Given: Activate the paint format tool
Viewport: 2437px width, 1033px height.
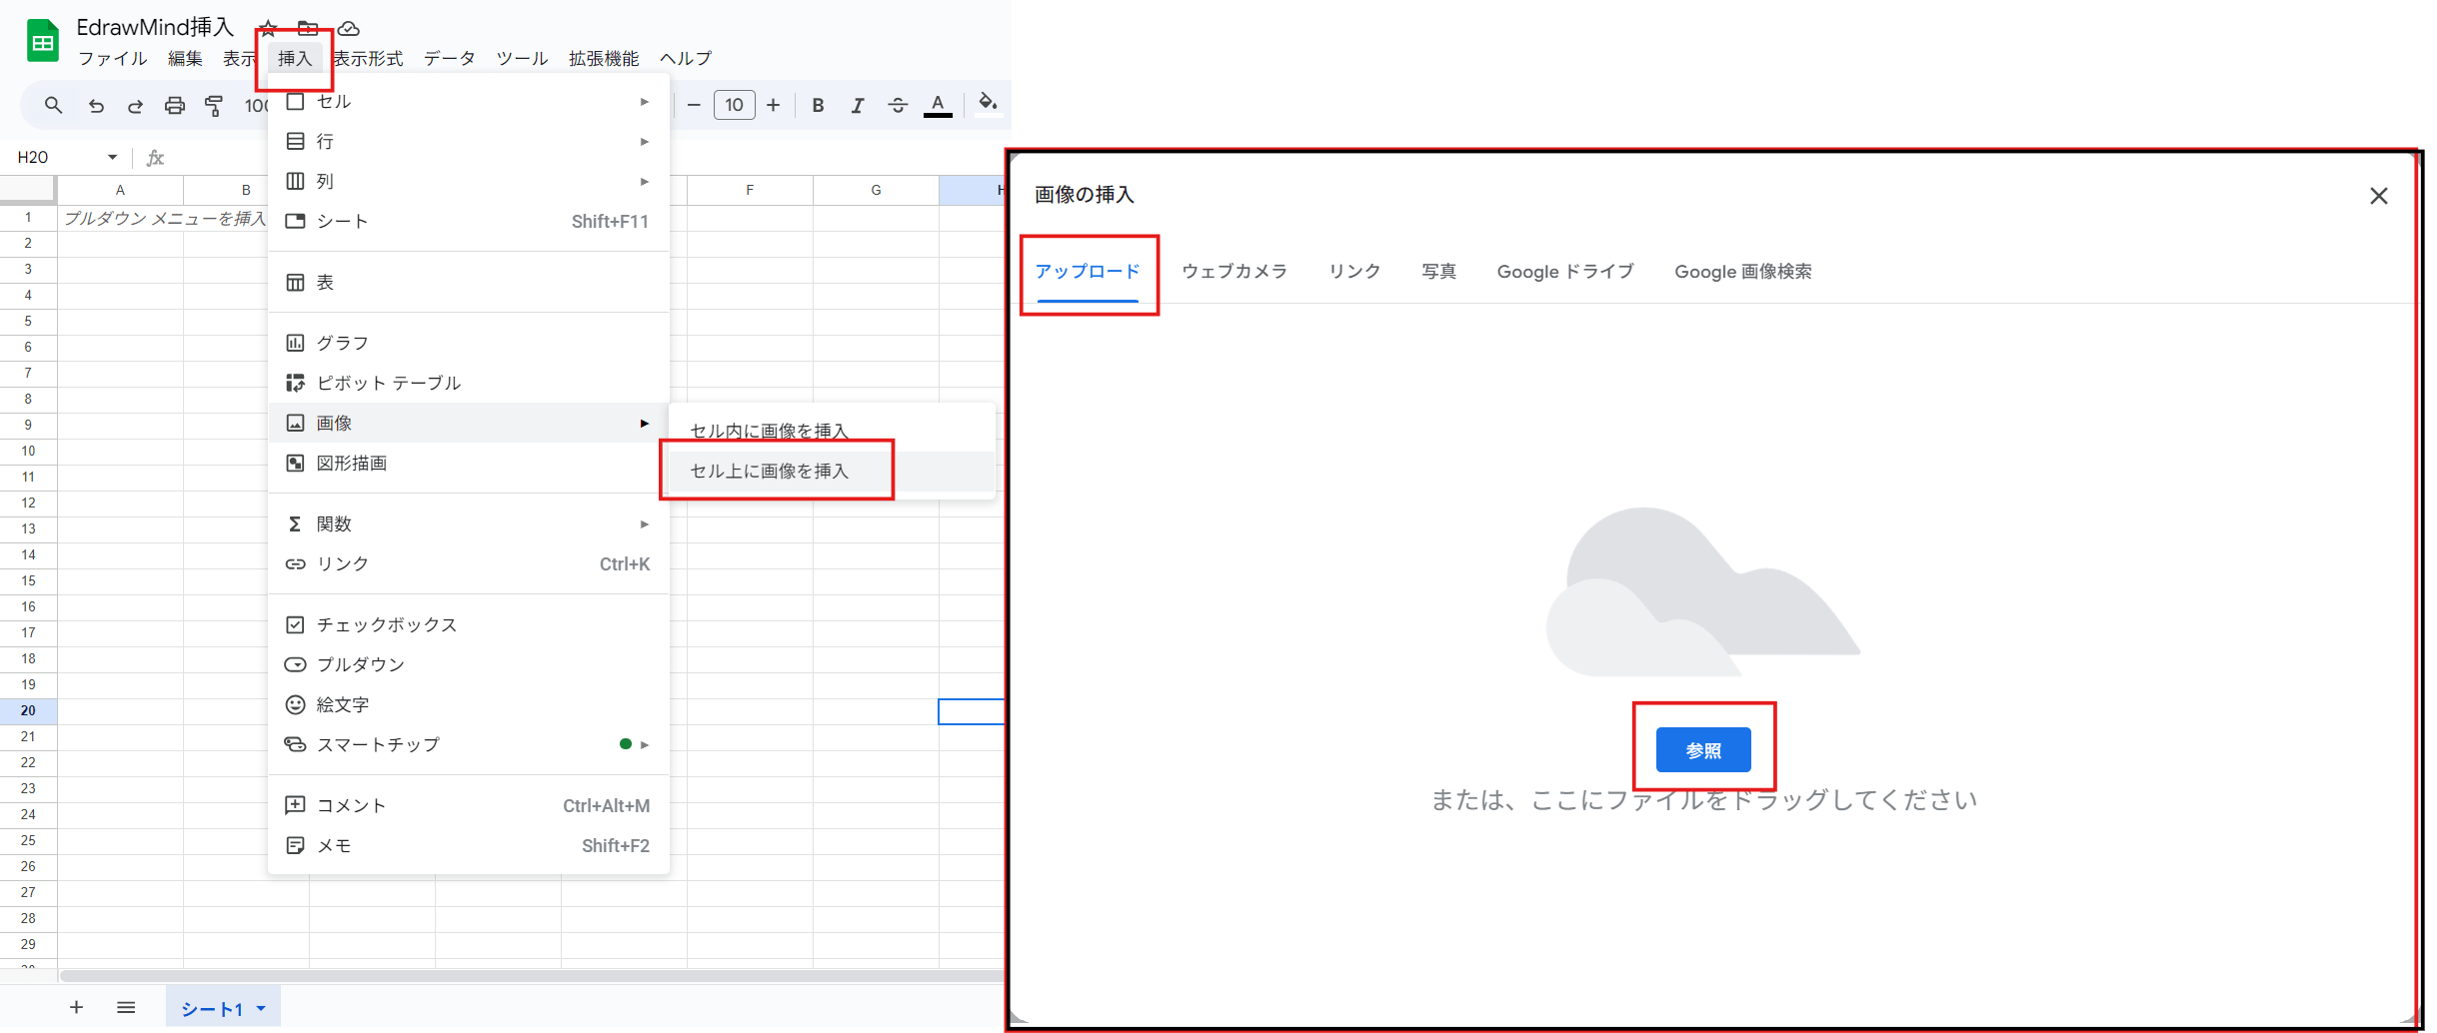Looking at the screenshot, I should tap(214, 105).
